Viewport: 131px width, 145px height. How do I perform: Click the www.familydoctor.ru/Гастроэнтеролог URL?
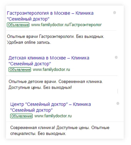click(x=66, y=25)
